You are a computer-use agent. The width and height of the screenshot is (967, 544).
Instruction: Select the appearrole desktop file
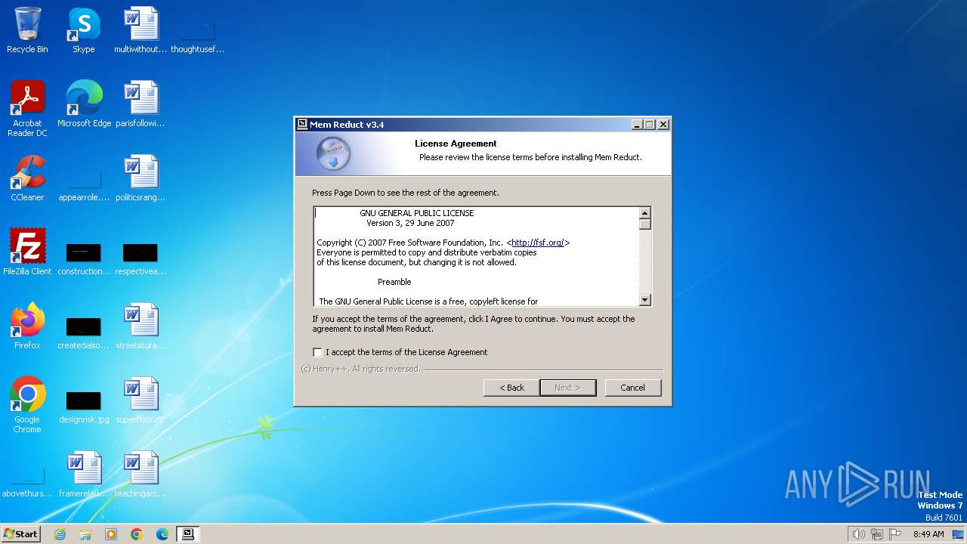coord(84,185)
